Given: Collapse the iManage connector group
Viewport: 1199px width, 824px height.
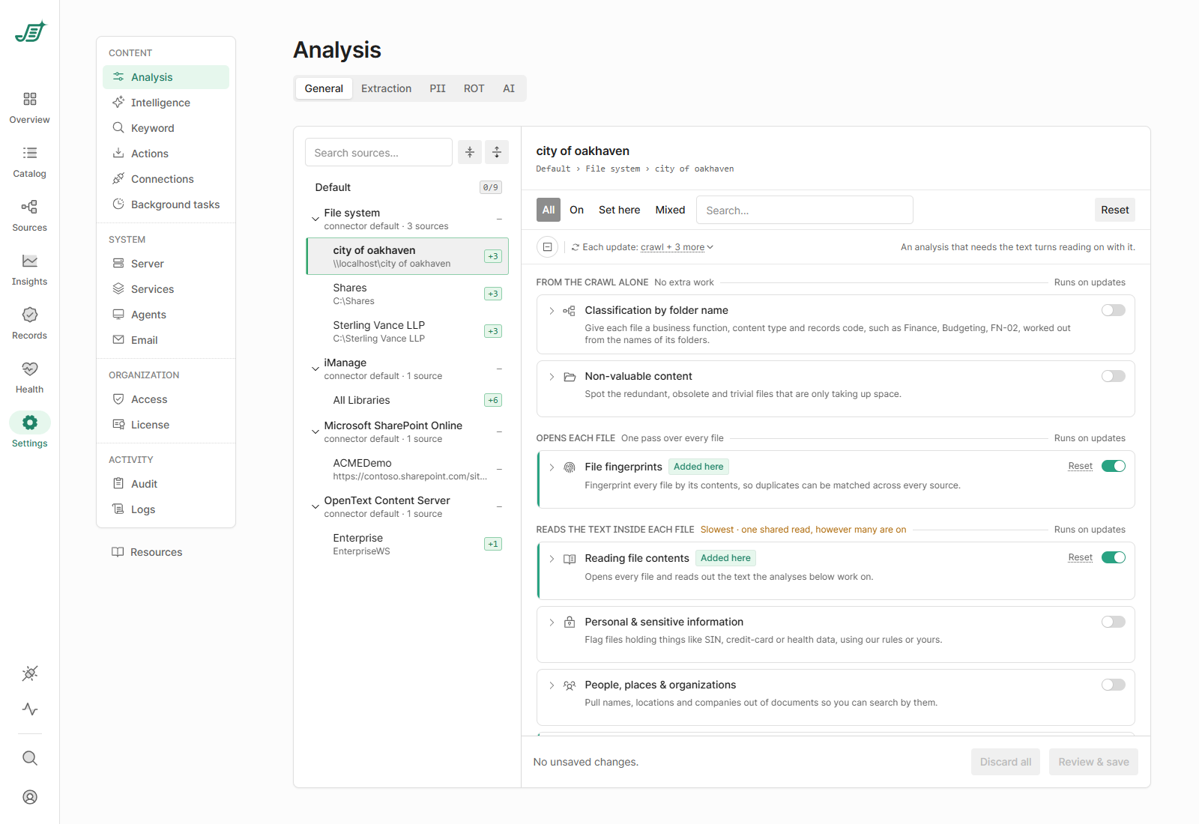Looking at the screenshot, I should (x=315, y=369).
